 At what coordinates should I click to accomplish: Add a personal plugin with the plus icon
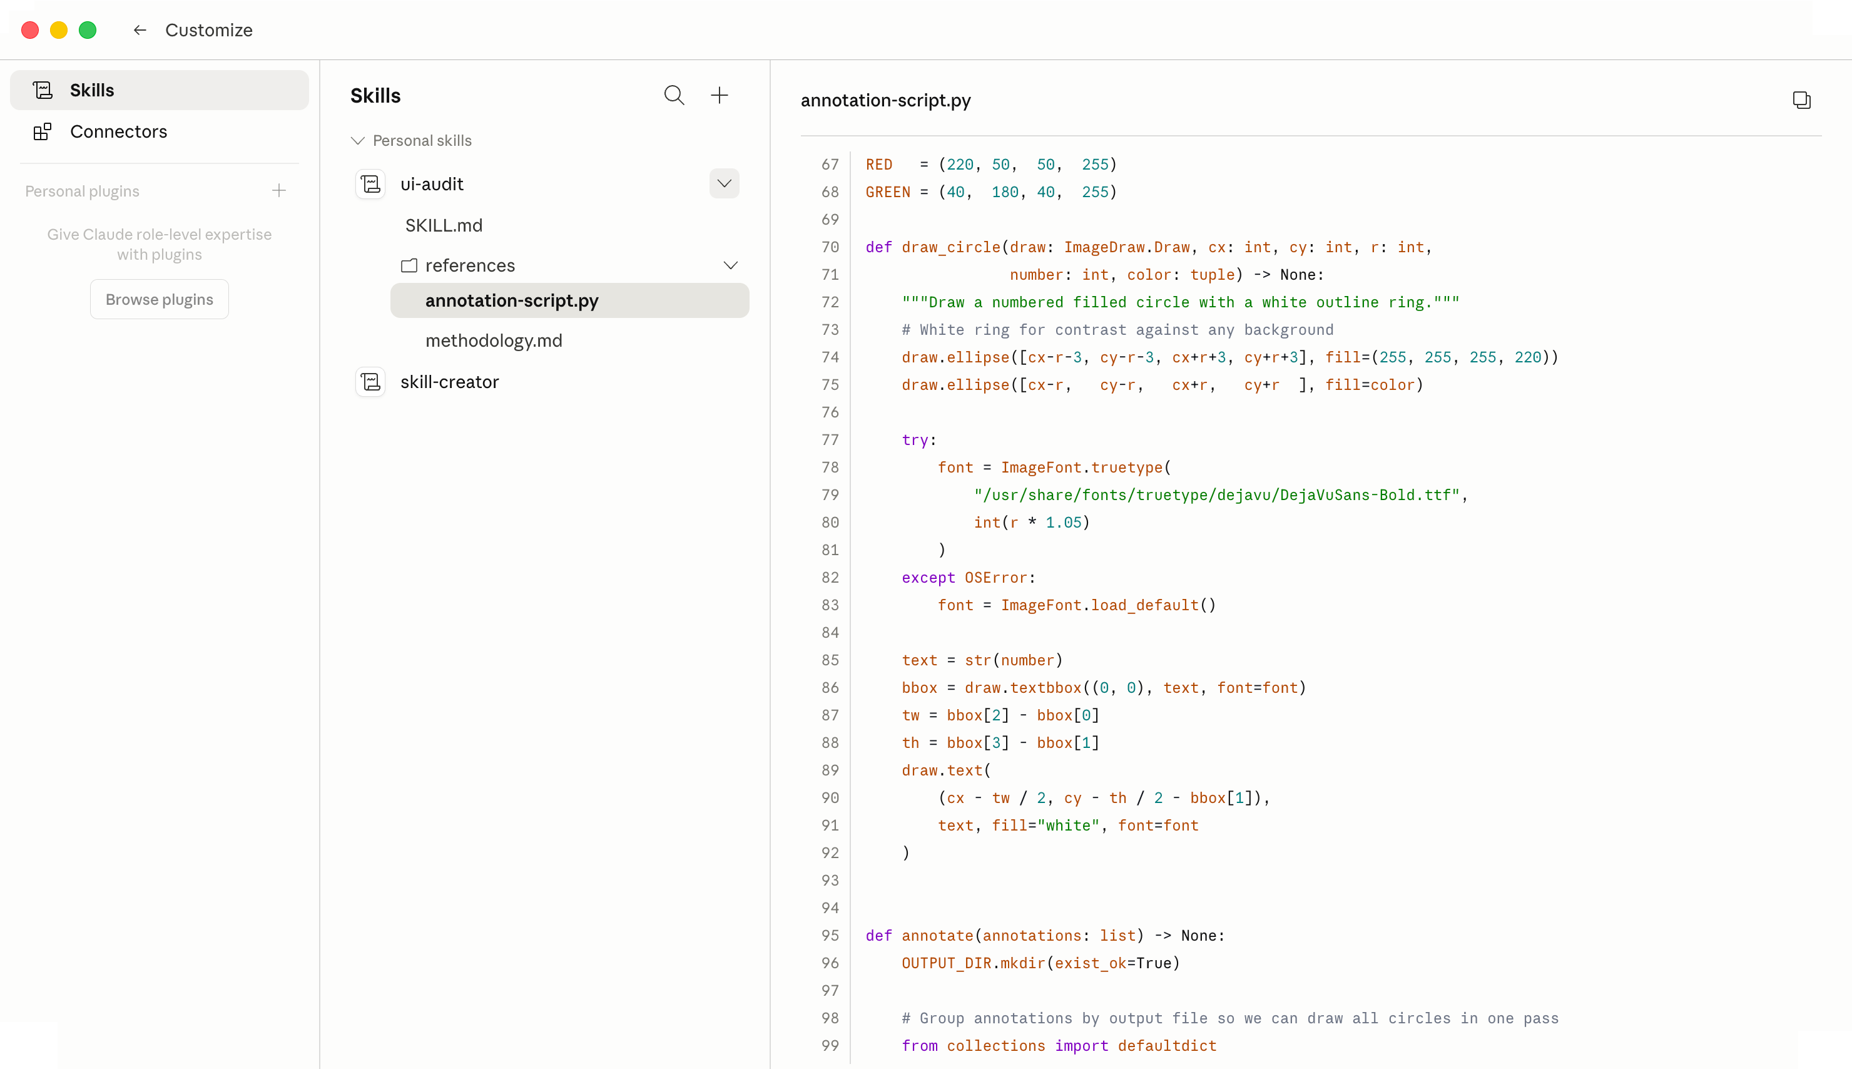click(x=279, y=191)
